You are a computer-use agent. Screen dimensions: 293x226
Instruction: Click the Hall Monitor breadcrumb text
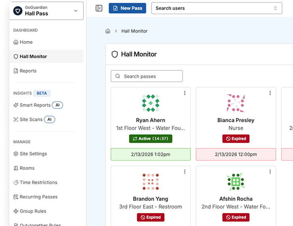(x=134, y=31)
